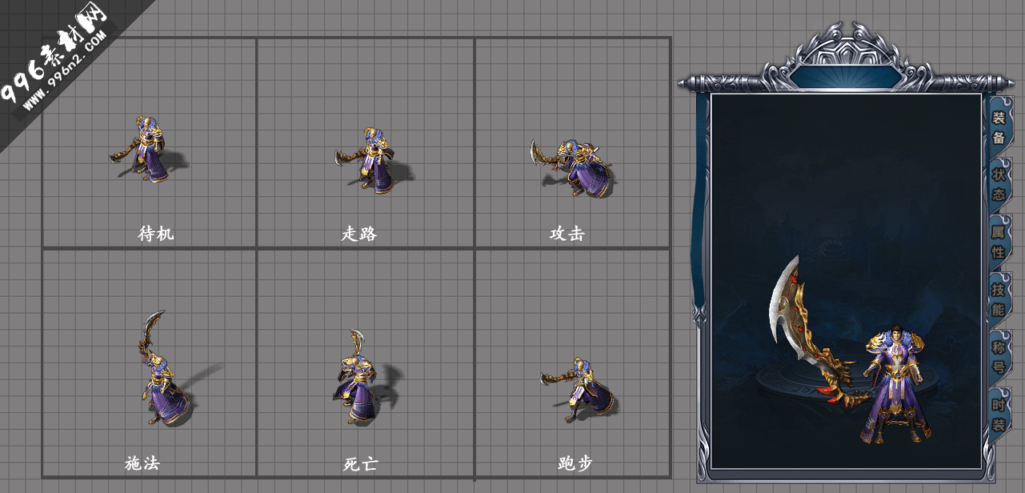Select the 走路 label text
The image size is (1025, 493).
coord(359,234)
